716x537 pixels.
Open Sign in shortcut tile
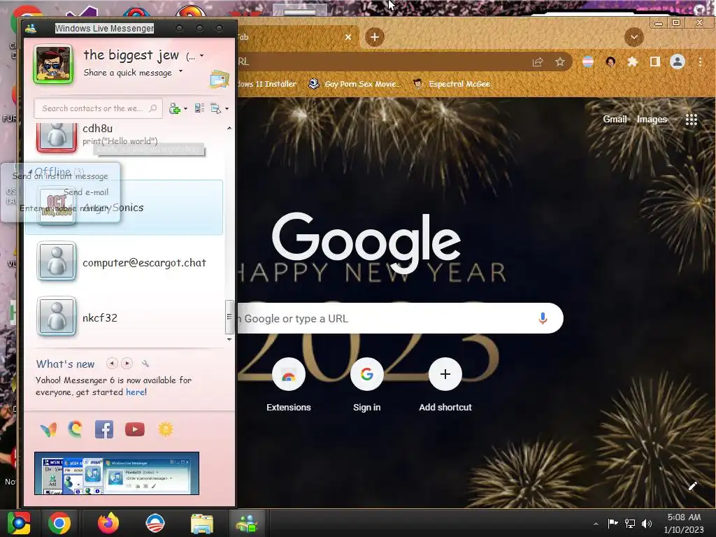point(366,386)
